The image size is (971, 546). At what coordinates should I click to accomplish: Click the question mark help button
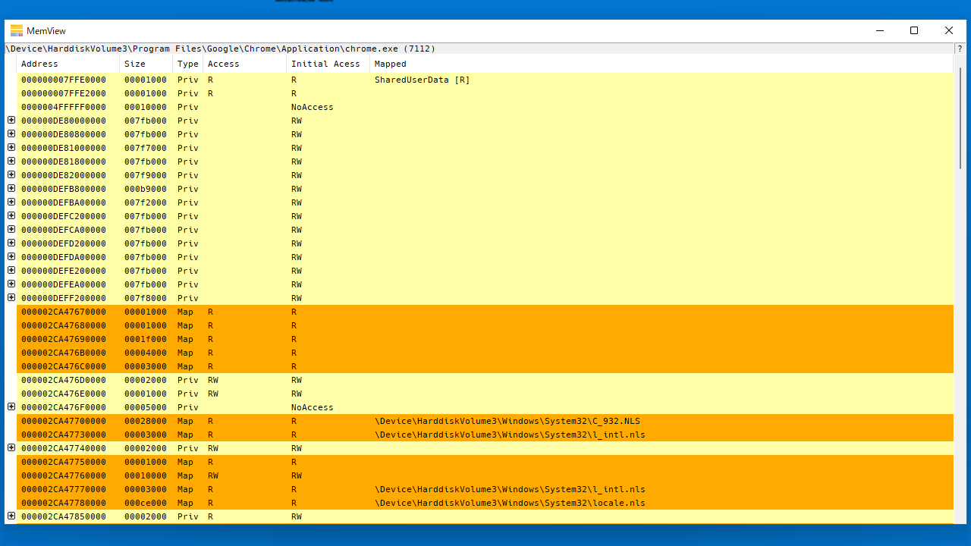pos(960,49)
